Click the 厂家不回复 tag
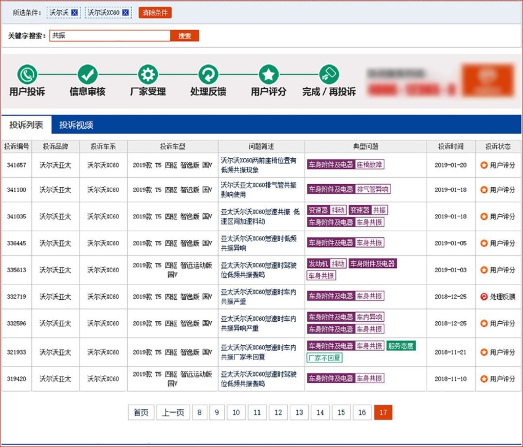The height and width of the screenshot is (447, 523). point(325,358)
